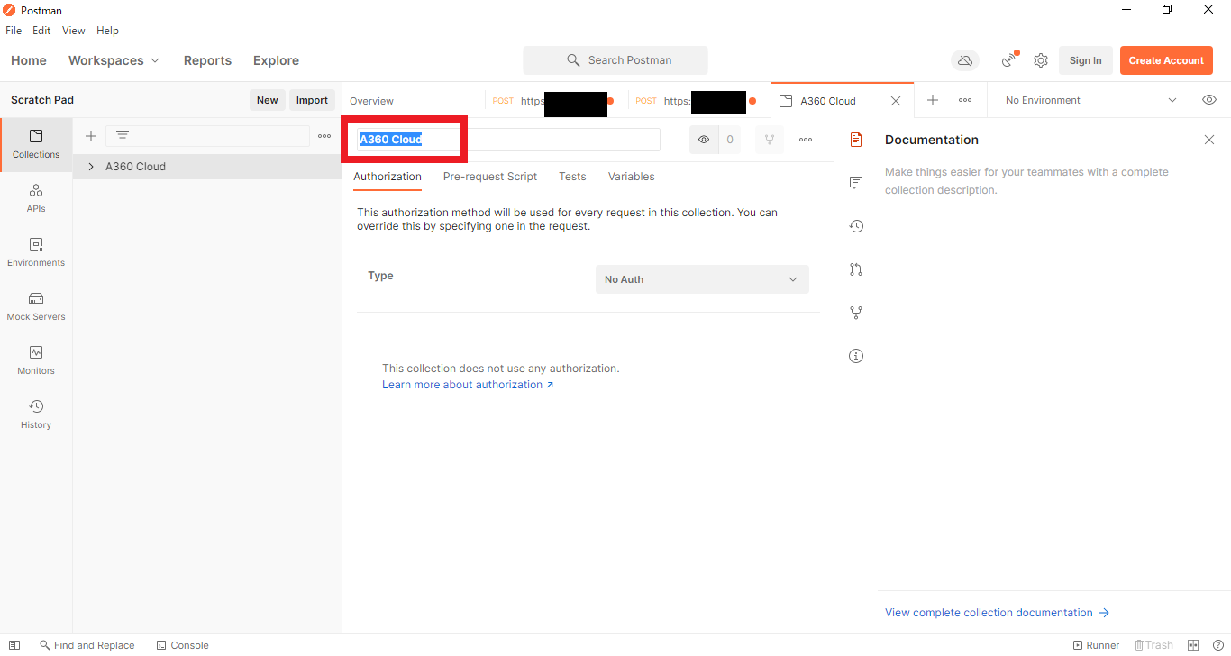
Task: Create new collection with plus icon
Action: coord(90,136)
